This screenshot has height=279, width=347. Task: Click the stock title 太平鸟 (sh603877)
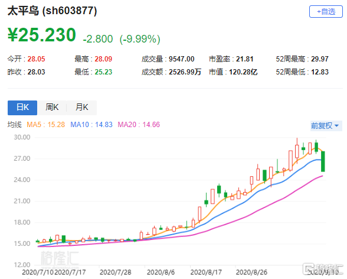pos(52,11)
